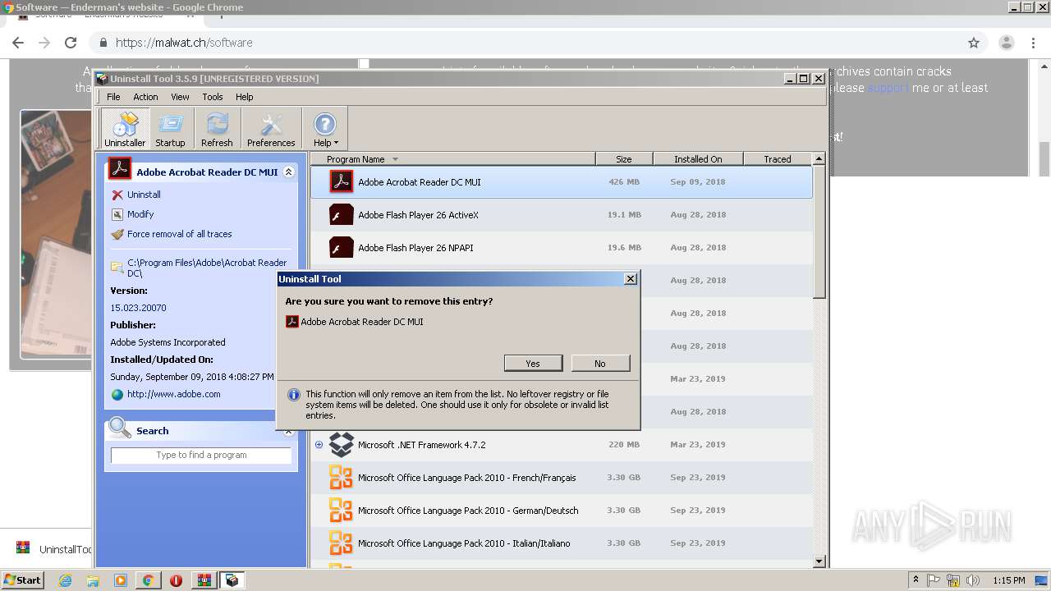Open the Chrome profile avatar menu
Screen dimensions: 1051x591
[x=1007, y=43]
